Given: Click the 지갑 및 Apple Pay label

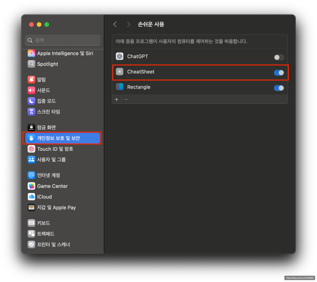Looking at the screenshot, I should click(x=56, y=207).
